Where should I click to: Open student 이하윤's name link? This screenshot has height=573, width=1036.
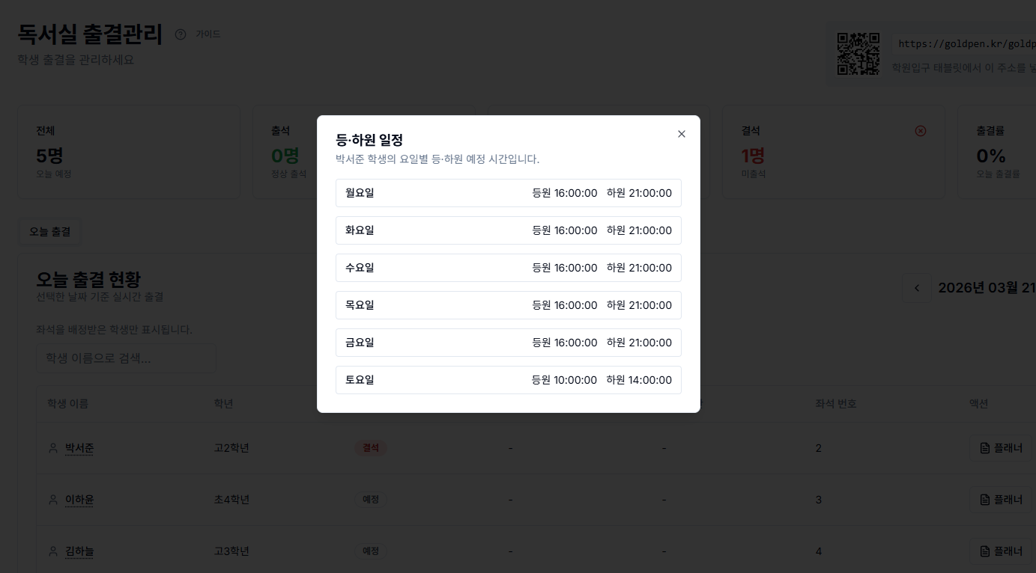(79, 500)
